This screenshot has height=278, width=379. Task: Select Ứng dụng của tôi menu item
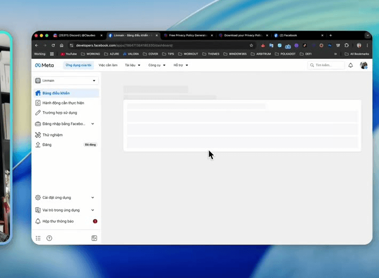pyautogui.click(x=78, y=65)
